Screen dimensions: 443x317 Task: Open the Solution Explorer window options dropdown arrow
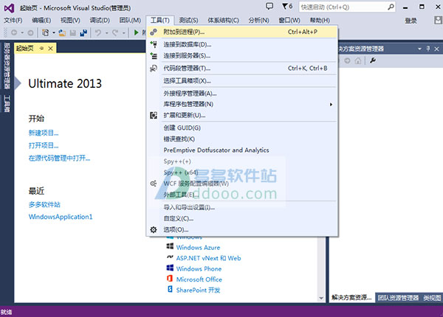420,49
